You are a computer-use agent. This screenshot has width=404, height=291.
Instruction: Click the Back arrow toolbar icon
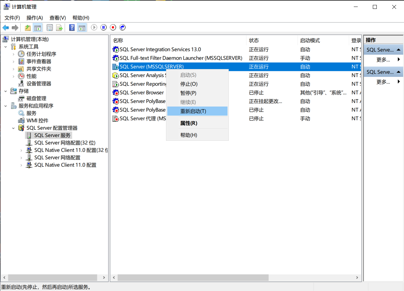point(6,28)
